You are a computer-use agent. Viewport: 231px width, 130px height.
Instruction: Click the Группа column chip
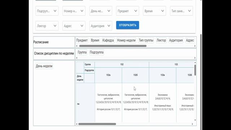click(x=82, y=52)
